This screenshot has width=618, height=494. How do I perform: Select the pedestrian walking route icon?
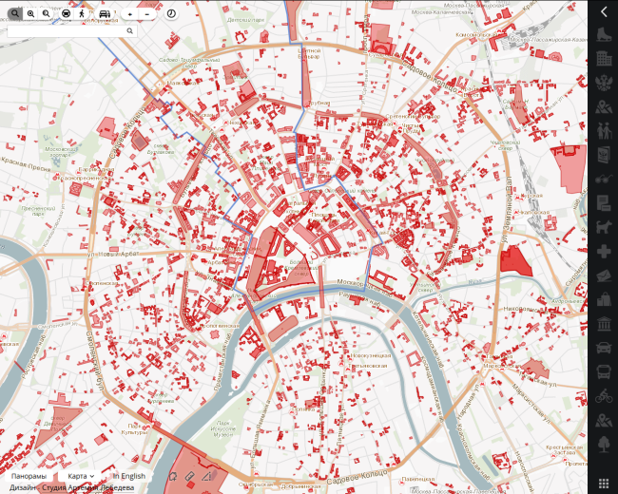pos(82,14)
